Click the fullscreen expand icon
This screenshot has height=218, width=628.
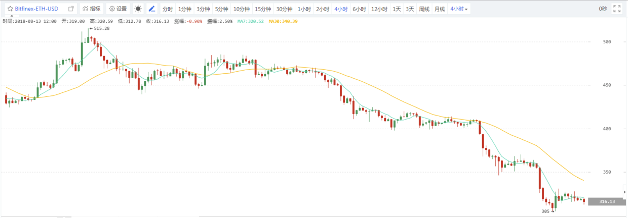[x=617, y=9]
